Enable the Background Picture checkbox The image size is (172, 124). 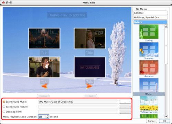pyautogui.click(x=4, y=107)
